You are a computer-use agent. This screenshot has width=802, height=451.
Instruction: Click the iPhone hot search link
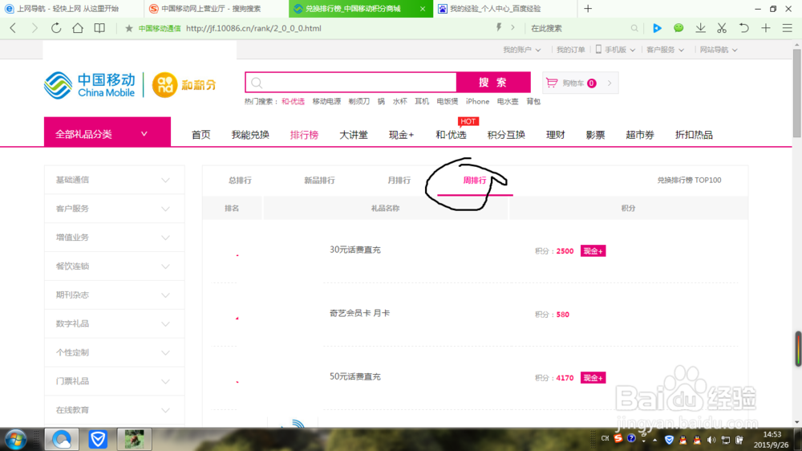tap(478, 101)
